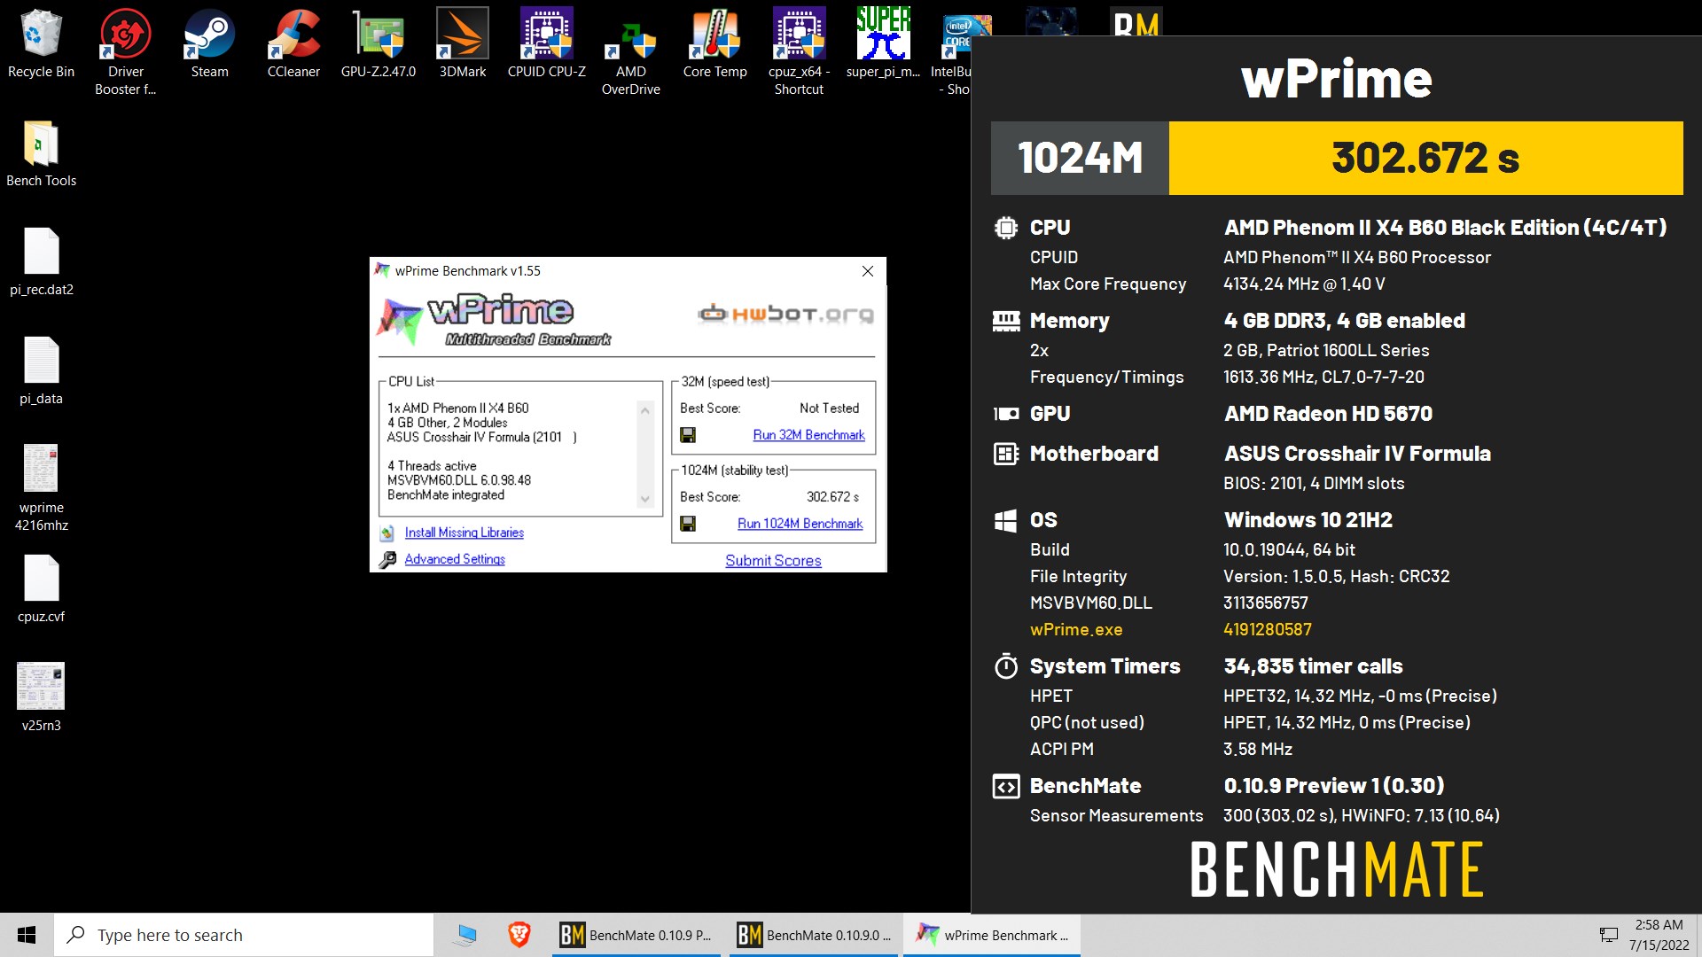Image resolution: width=1702 pixels, height=957 pixels.
Task: Open the Brave browser taskbar icon
Action: [519, 935]
